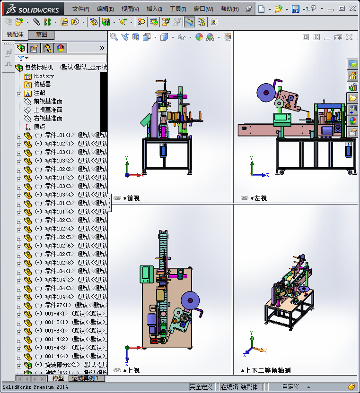Open the dropdown arrow beside Assembly Features
Screen dimensions: 360x393
tap(114, 22)
